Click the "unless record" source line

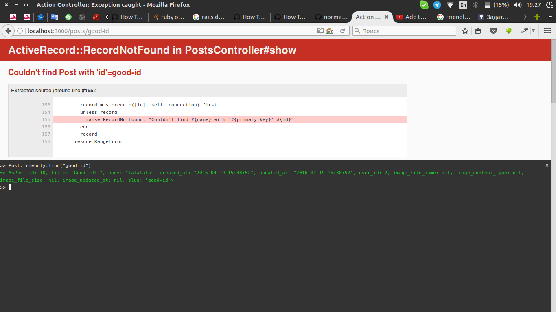point(99,112)
